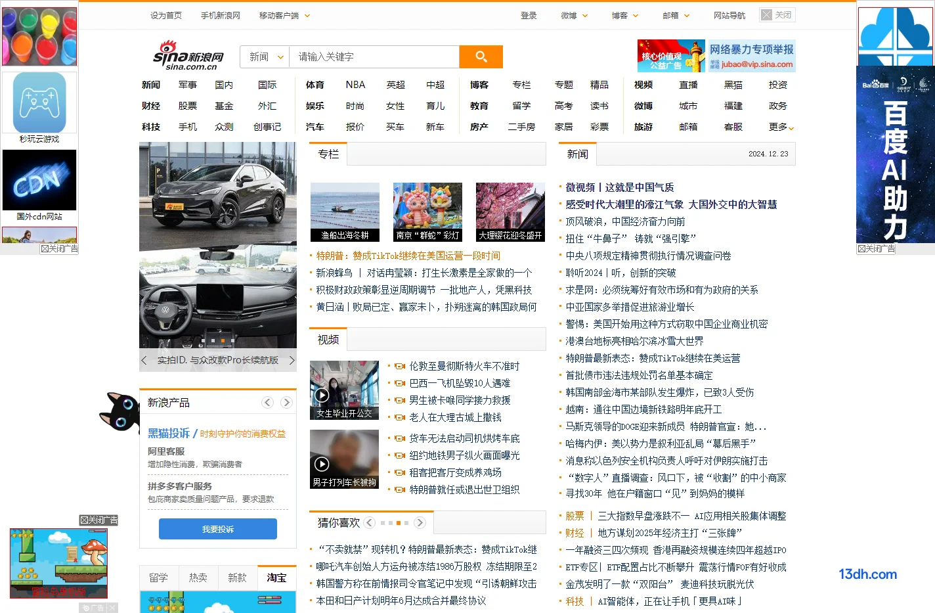Close the right Baidu AI ad 关闭广告

pos(876,248)
